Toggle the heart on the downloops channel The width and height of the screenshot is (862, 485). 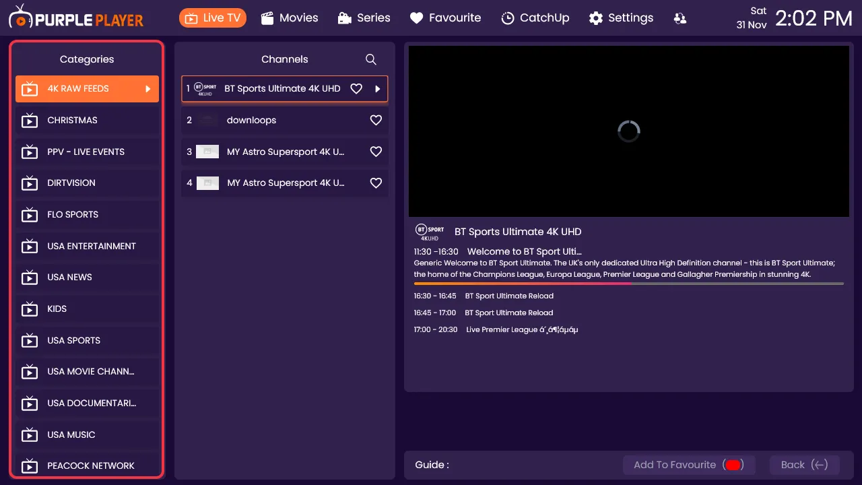[376, 121]
